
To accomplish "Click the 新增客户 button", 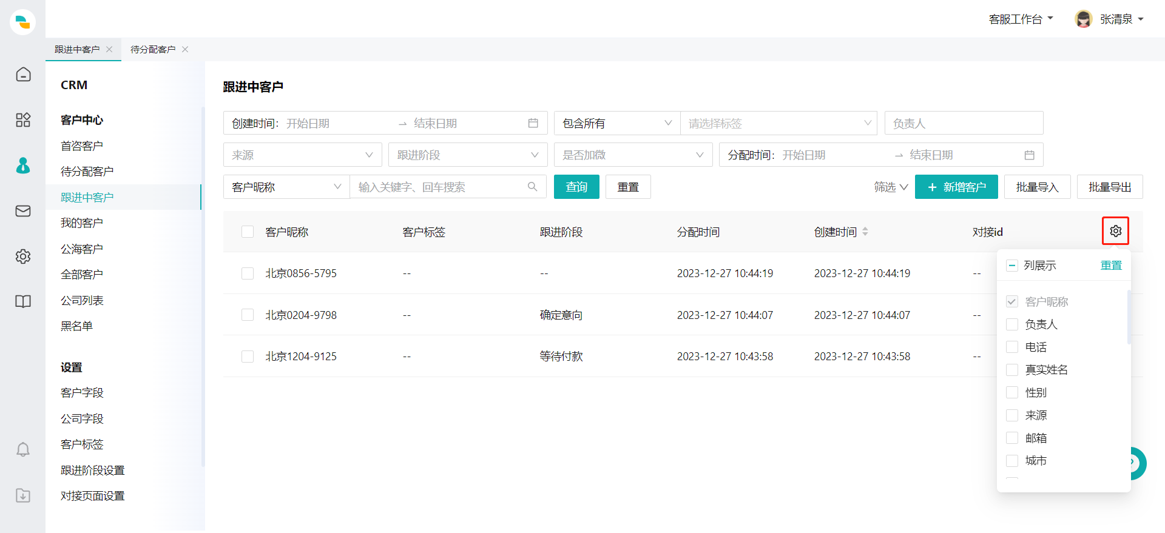I will click(956, 187).
